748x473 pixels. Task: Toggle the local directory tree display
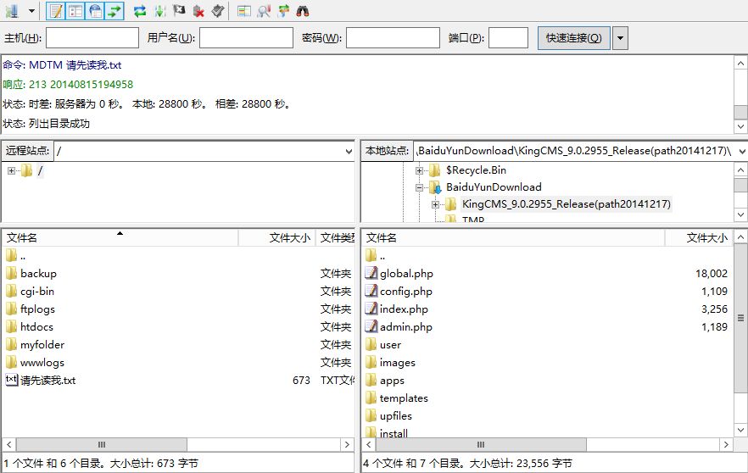coord(75,10)
